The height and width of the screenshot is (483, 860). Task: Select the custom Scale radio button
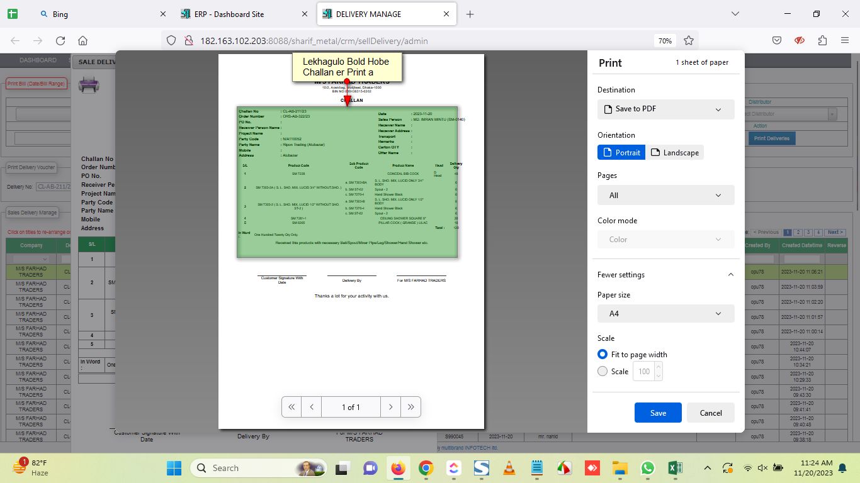click(x=603, y=372)
